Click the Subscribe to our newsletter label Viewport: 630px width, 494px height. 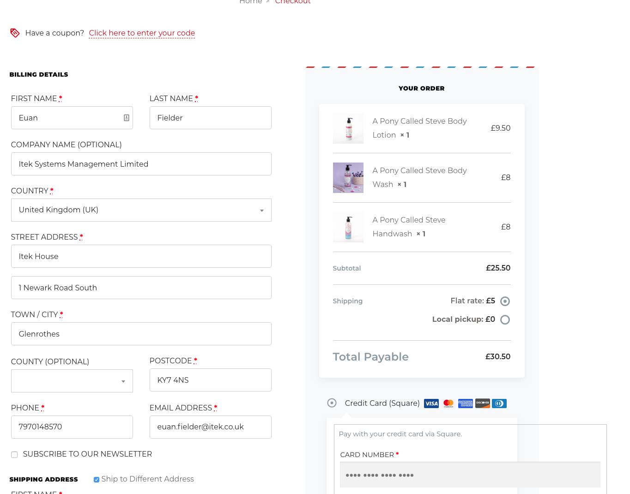[x=87, y=454]
